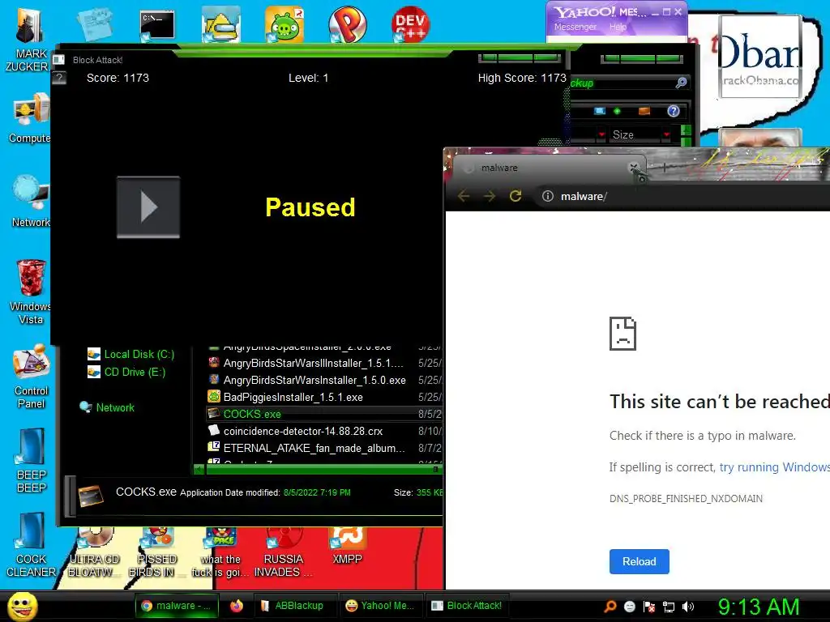Open Help menu in Yahoo Messenger
Screen dimensions: 830x622
pos(618,27)
